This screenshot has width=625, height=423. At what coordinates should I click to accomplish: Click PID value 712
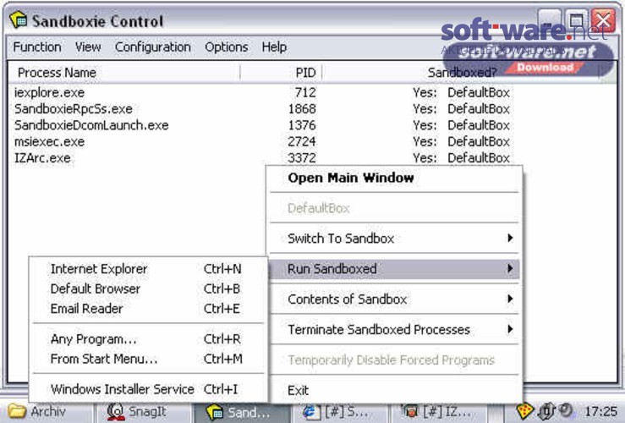(x=305, y=92)
